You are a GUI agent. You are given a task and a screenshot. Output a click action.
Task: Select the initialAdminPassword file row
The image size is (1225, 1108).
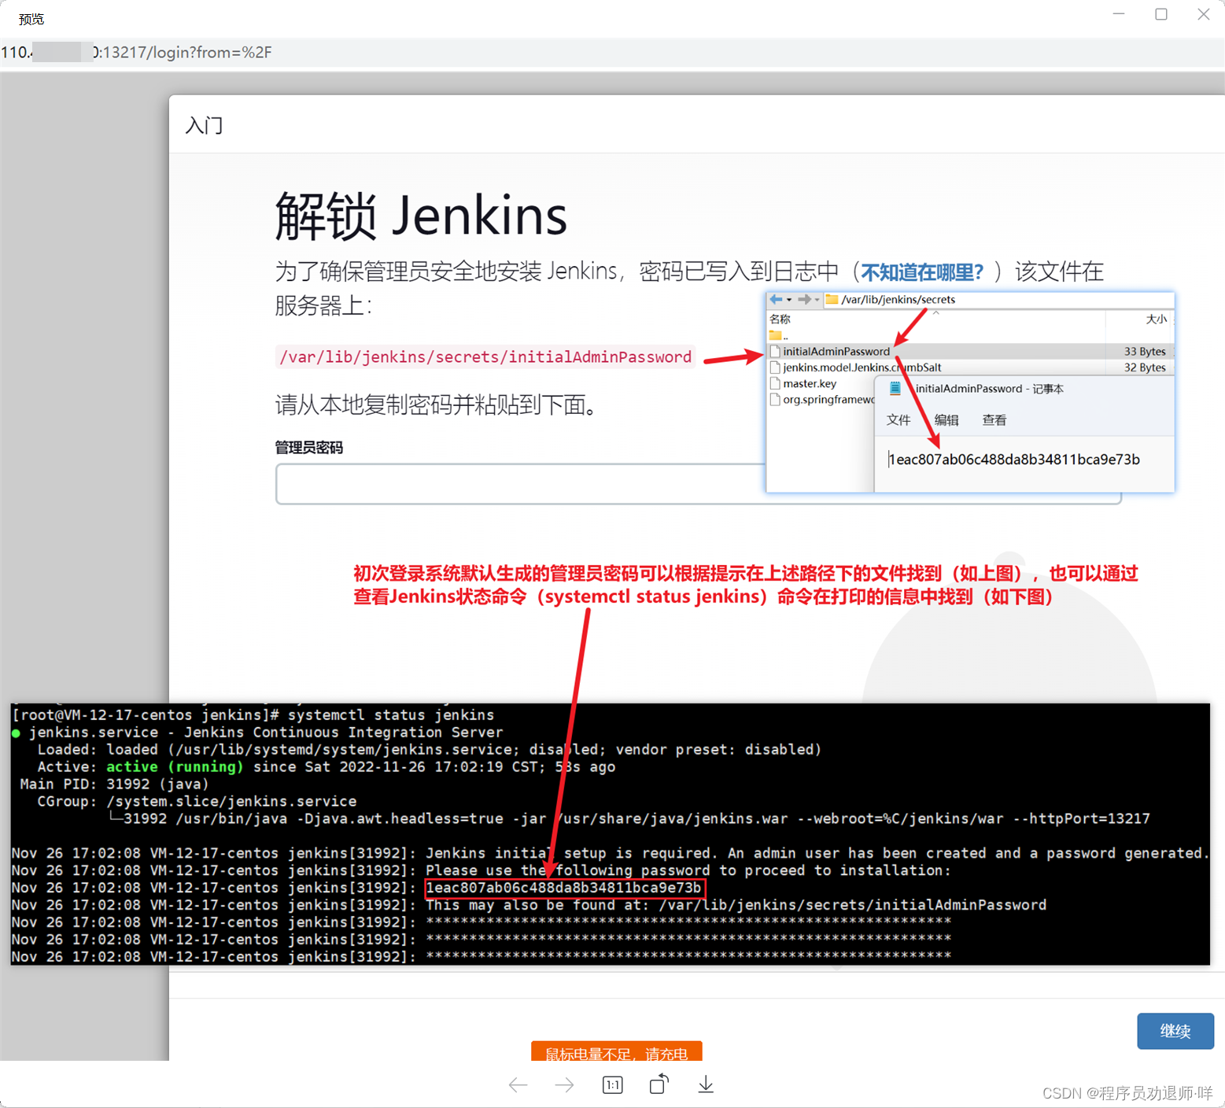click(970, 351)
